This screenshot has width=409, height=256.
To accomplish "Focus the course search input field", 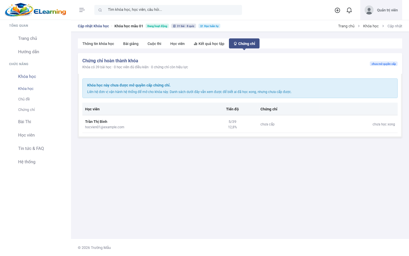I will (168, 10).
